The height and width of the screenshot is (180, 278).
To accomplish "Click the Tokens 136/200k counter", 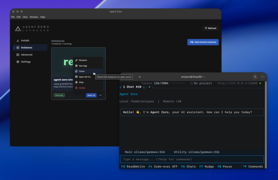I will (155, 83).
